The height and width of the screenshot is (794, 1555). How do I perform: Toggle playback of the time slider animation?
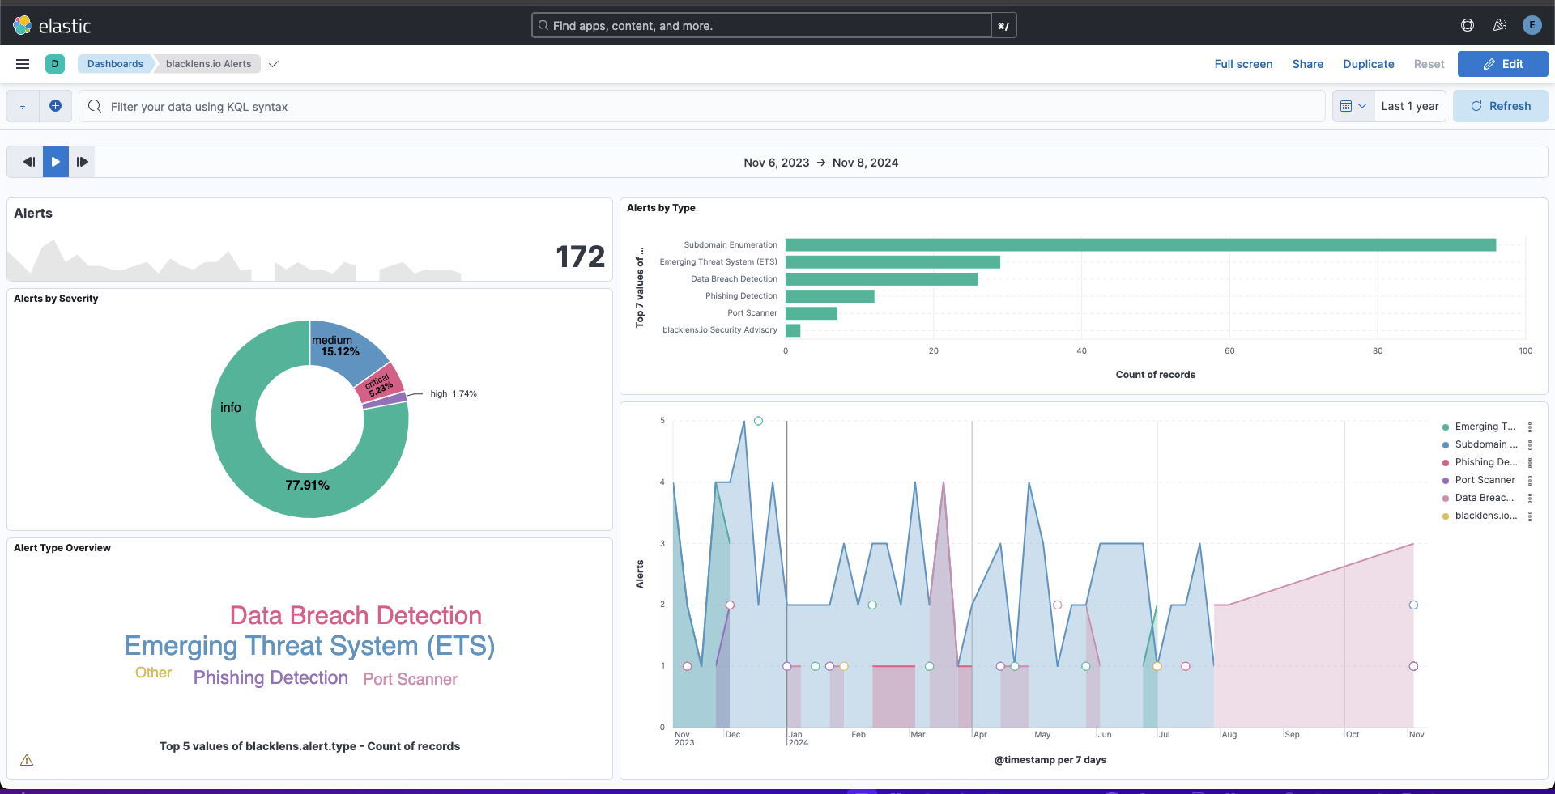click(54, 162)
